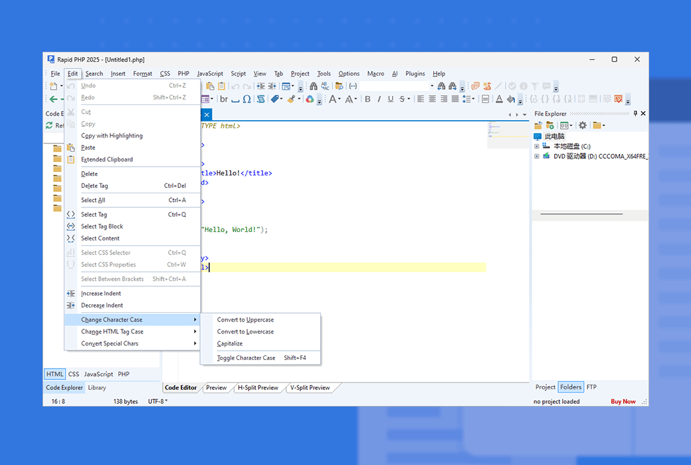Screen dimensions: 691x465
Task: Close the Untitled1.php document tab
Action: click(206, 115)
